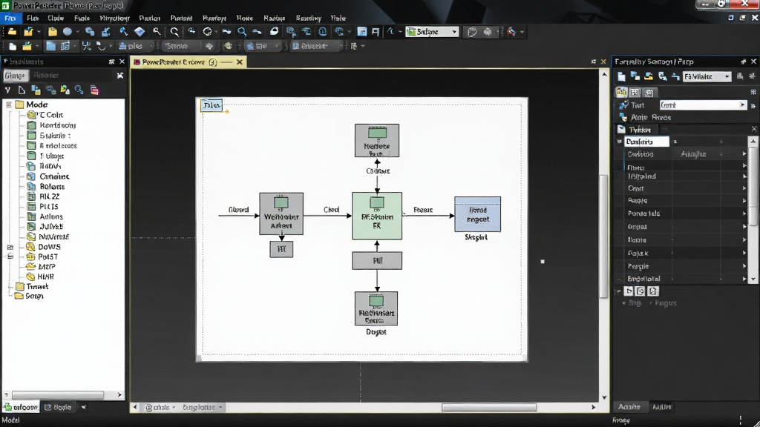
Task: Expand the Ponda tels property row arrow
Action: 744,213
